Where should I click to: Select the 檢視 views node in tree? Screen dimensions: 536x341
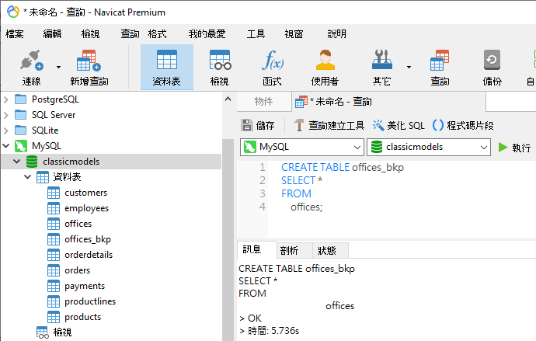(62, 332)
